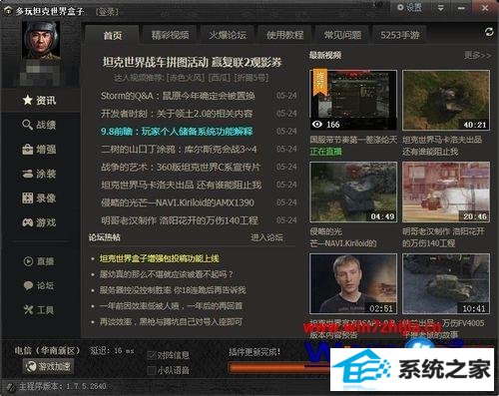Switch to the 精彩视频 tab

(170, 35)
